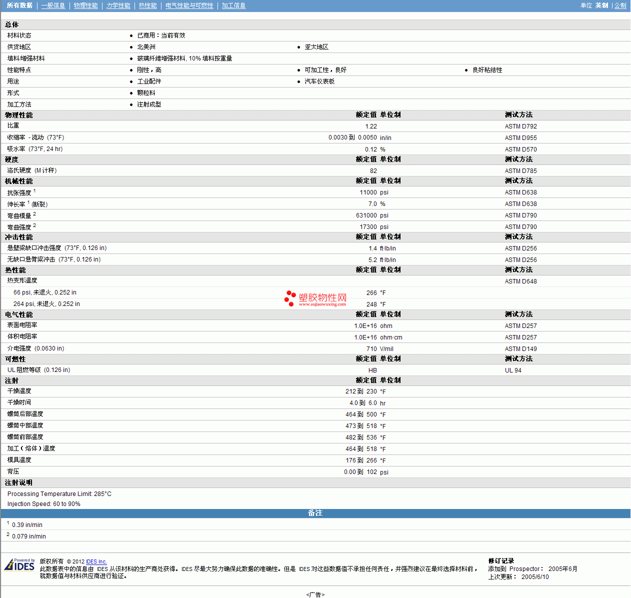Viewport: 631px width, 598px height.
Task: Select the 弯曲强度 value 17300
Action: click(368, 227)
